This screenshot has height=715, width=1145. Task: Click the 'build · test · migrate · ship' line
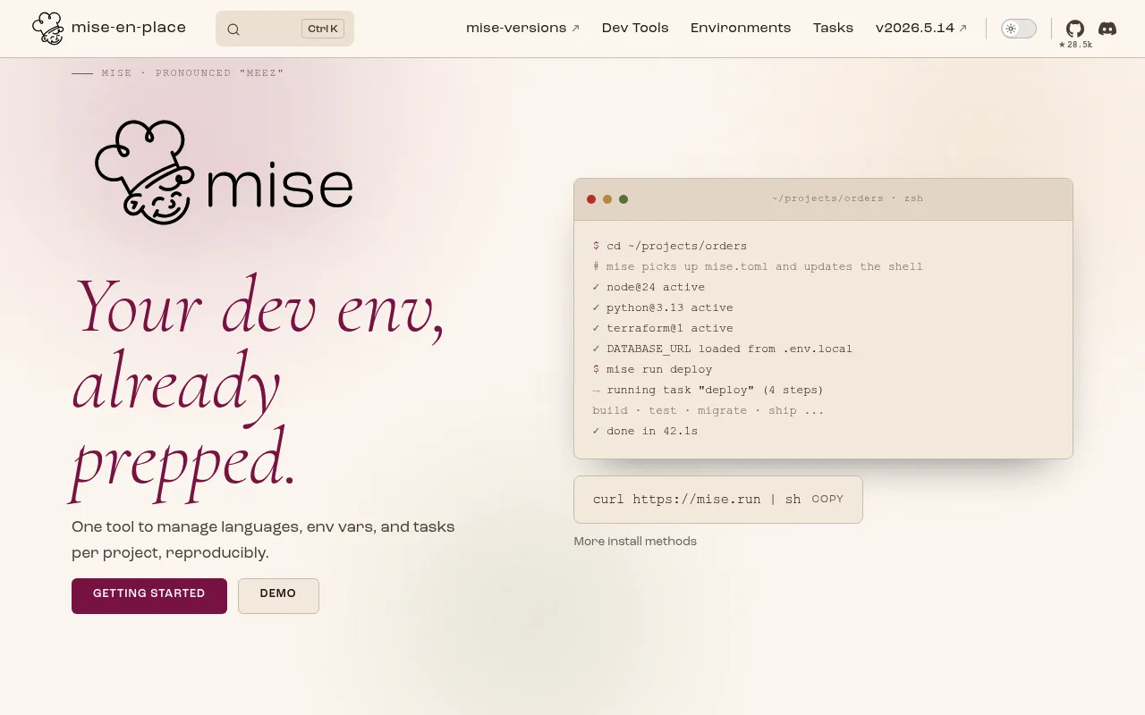click(708, 410)
